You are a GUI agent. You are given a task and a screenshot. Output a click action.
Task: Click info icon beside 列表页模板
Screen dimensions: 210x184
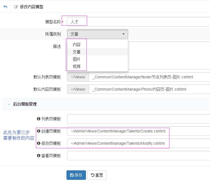point(39,119)
